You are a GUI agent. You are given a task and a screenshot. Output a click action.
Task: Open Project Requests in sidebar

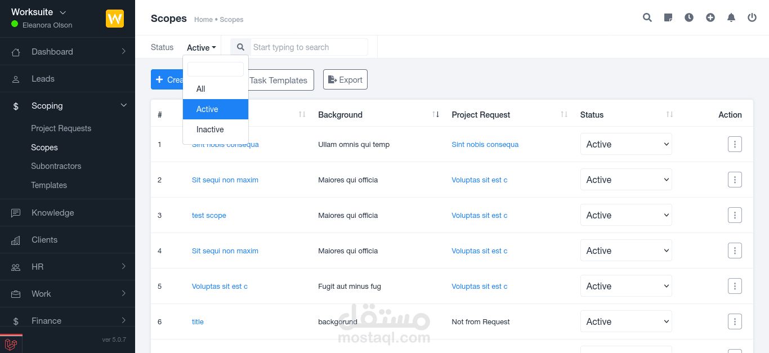(x=61, y=128)
